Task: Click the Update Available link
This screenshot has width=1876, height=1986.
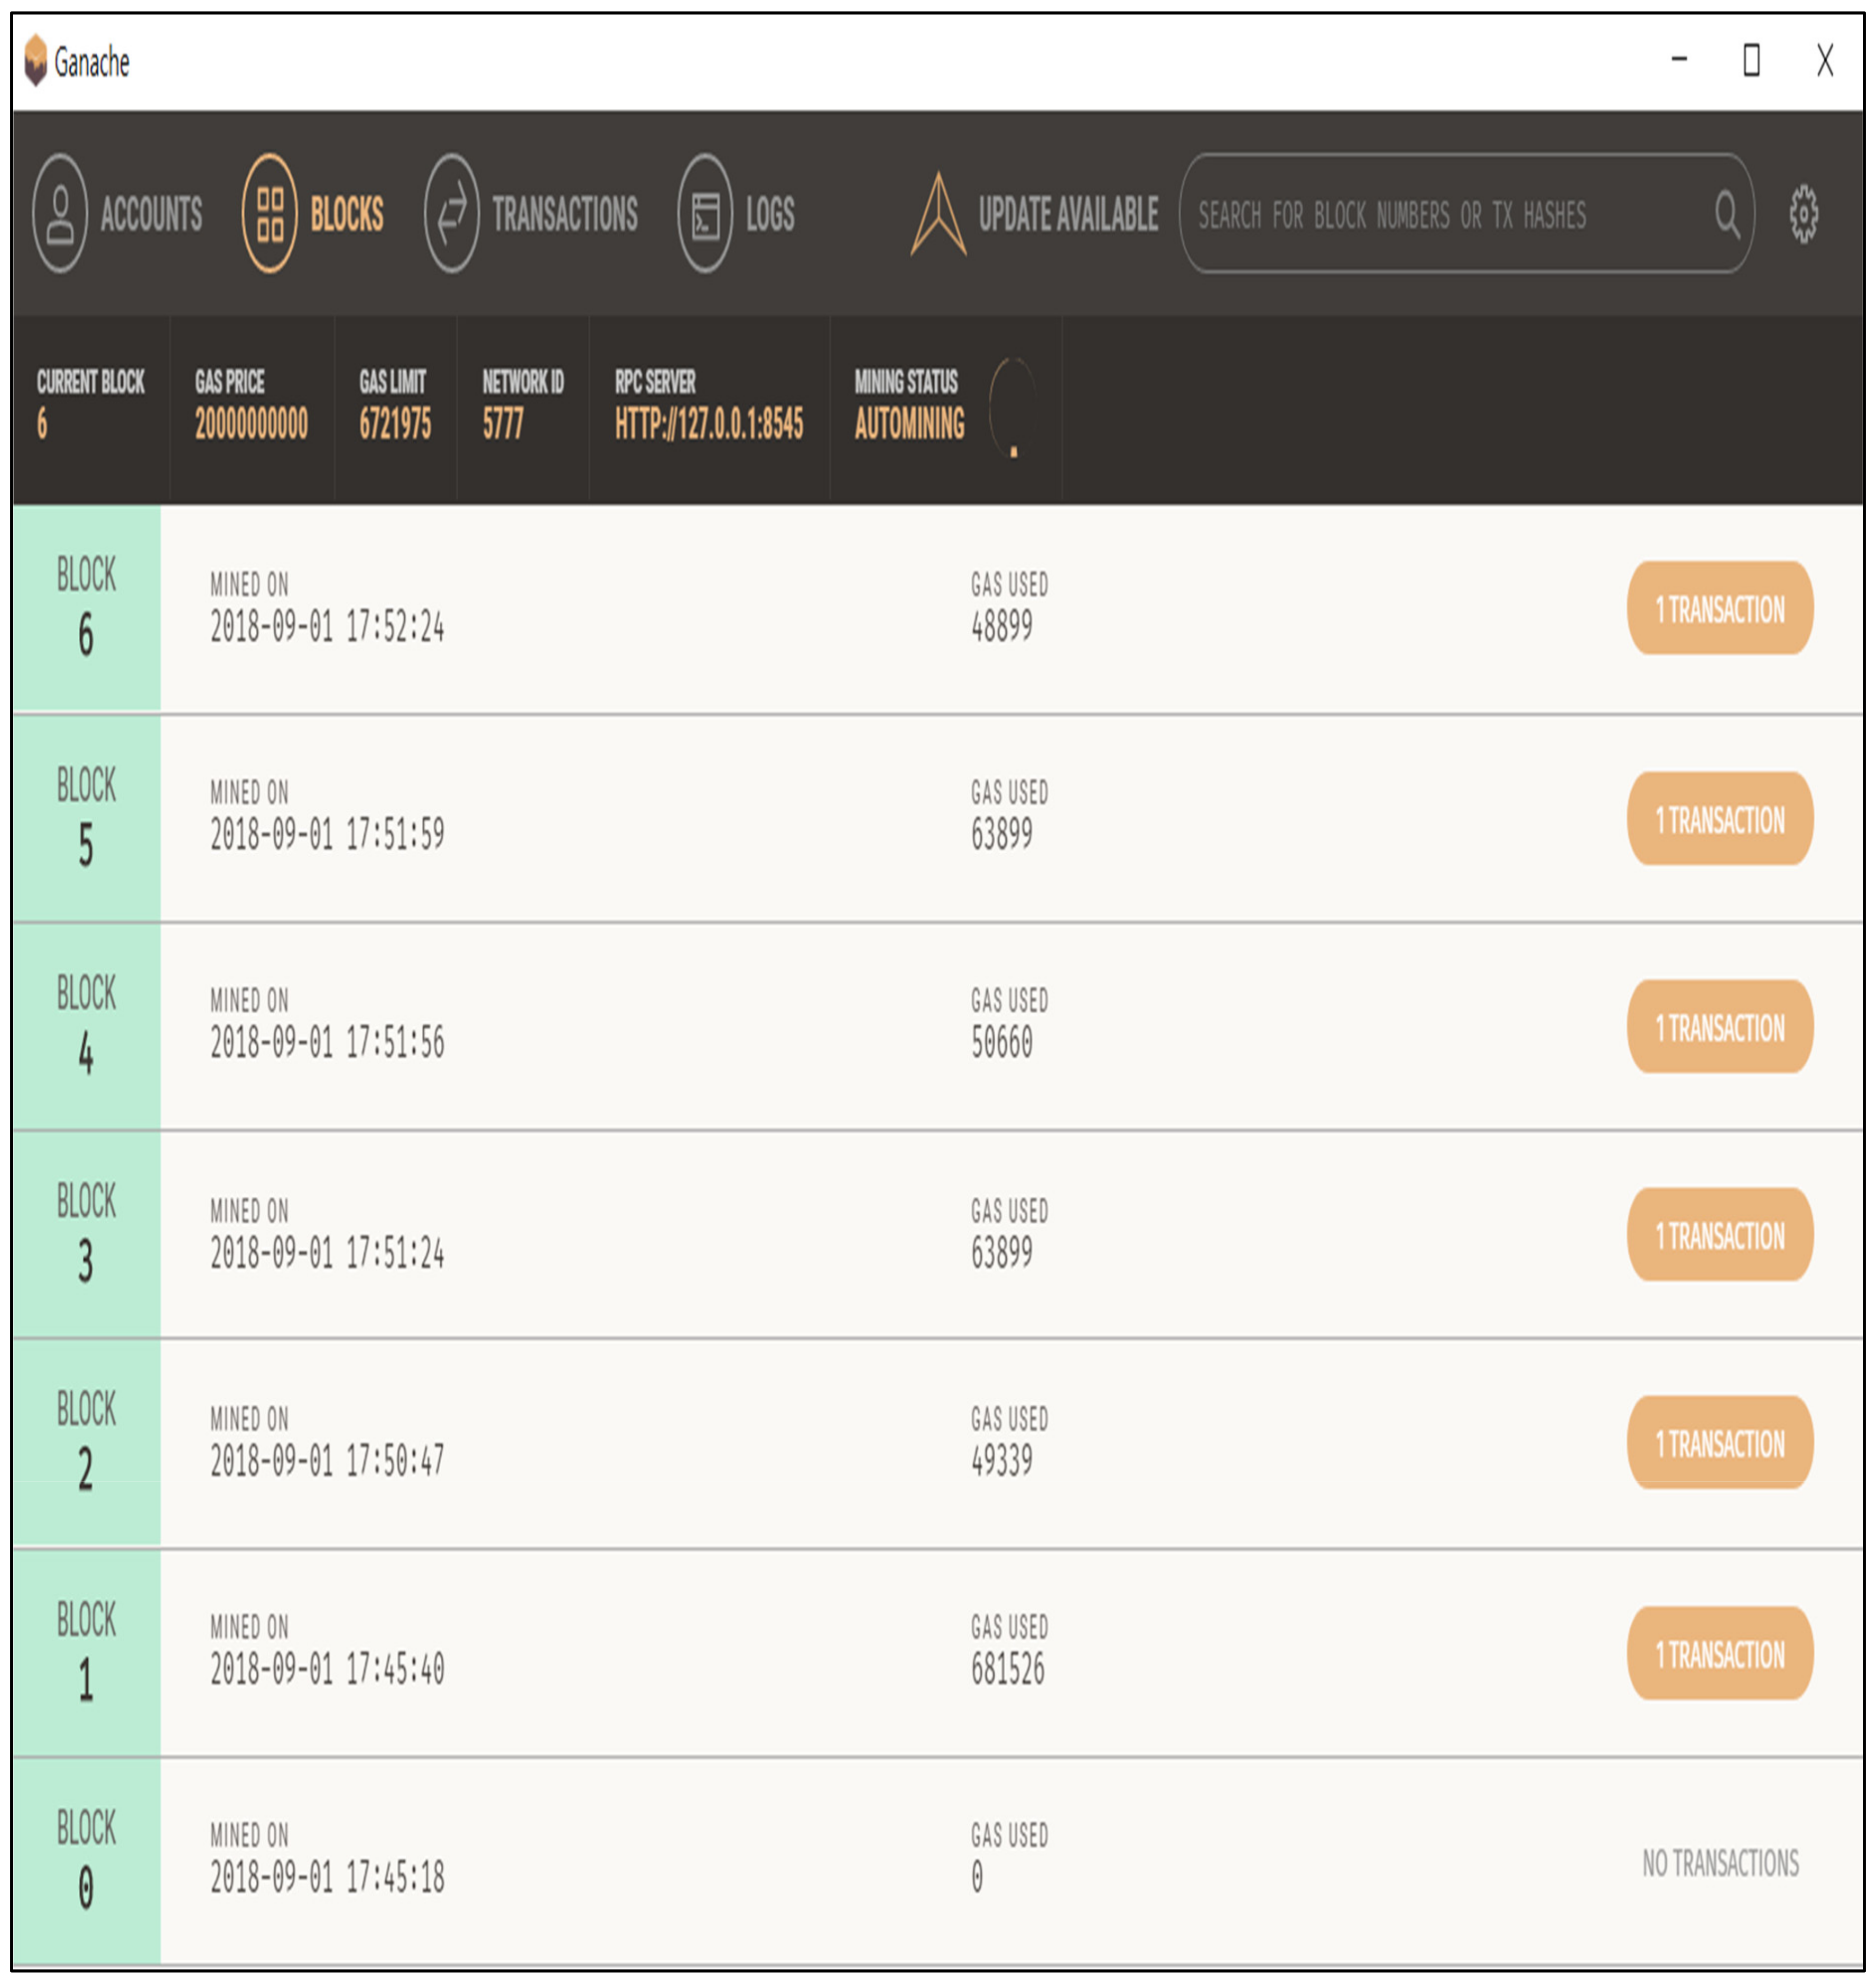Action: [x=1067, y=214]
